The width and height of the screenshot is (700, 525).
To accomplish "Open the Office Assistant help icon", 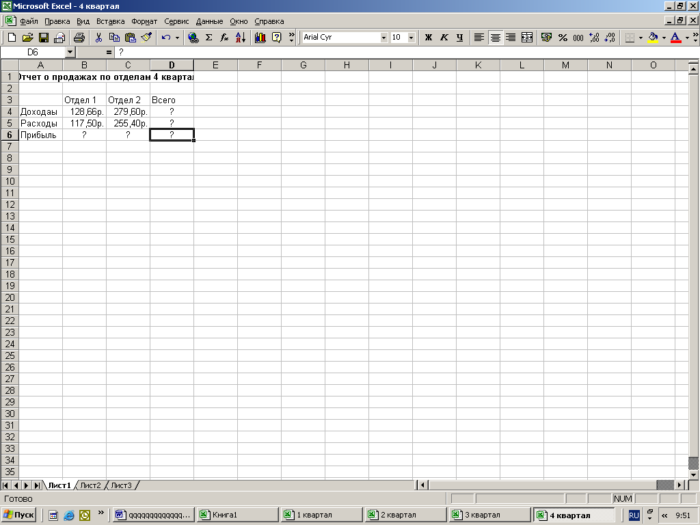I will click(x=276, y=38).
